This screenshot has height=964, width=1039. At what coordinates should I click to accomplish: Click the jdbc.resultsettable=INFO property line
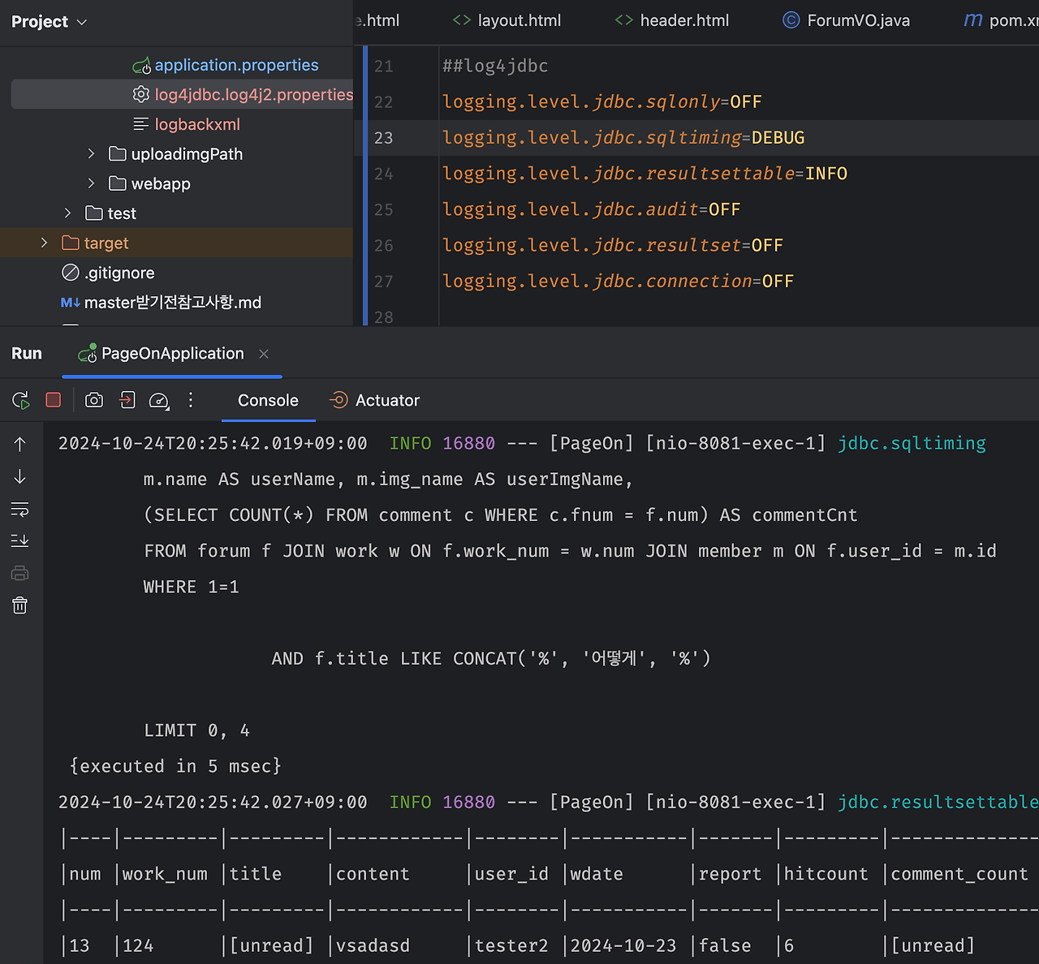tap(645, 174)
